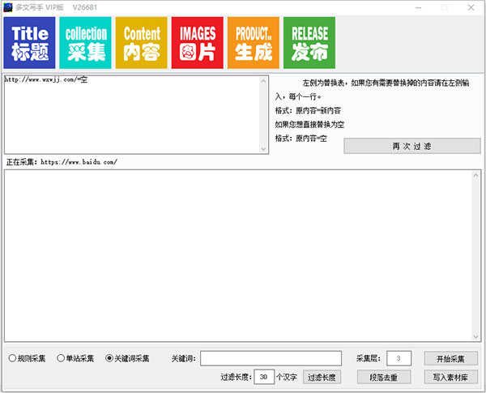Open the orange PRODUCT 生成 tile
486x393 pixels.
pyautogui.click(x=254, y=43)
